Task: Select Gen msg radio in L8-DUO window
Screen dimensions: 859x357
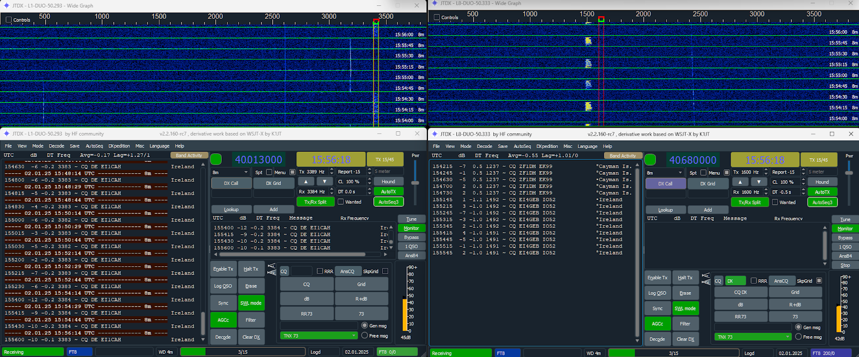Action: 798,327
